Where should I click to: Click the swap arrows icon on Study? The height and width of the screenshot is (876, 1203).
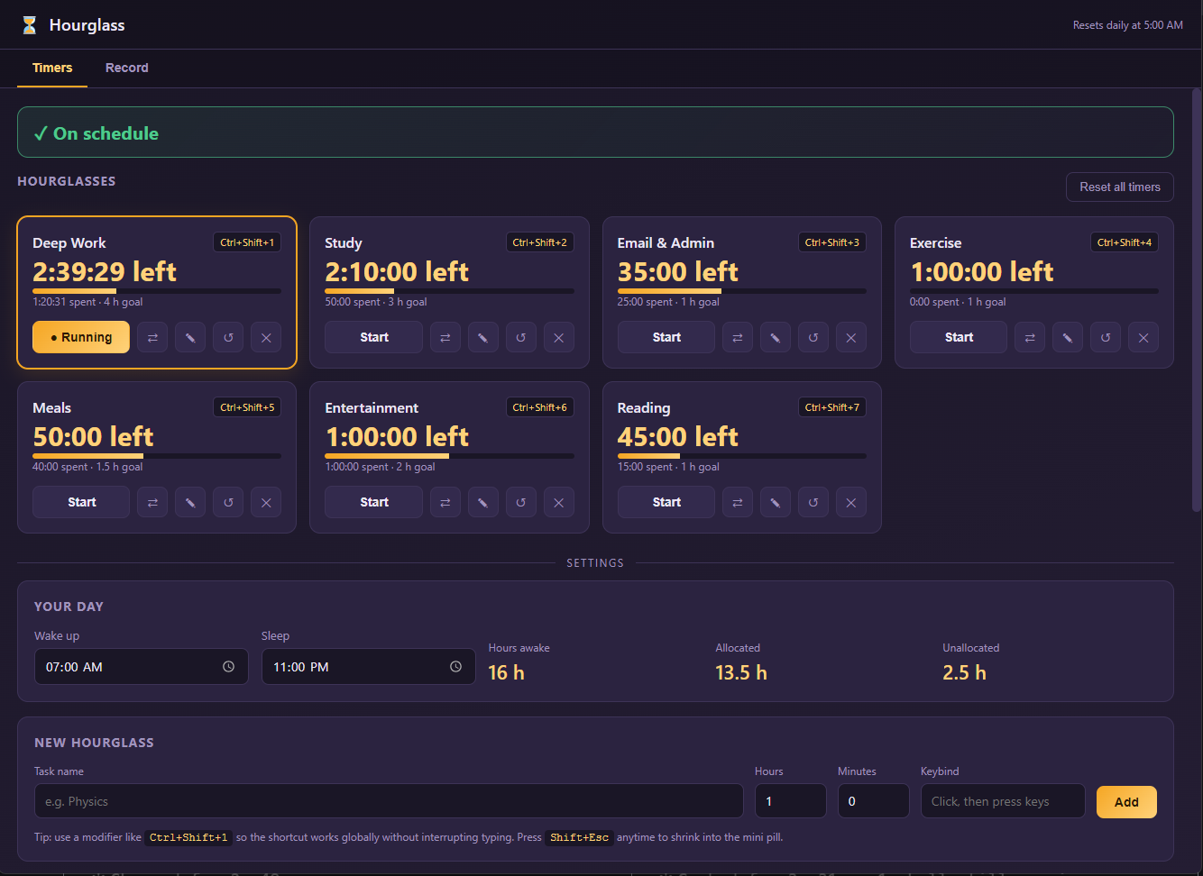(445, 338)
